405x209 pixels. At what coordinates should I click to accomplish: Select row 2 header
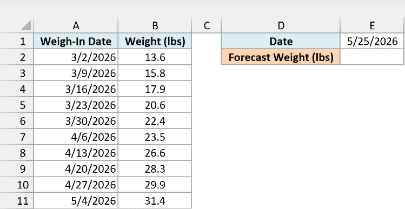pyautogui.click(x=17, y=57)
